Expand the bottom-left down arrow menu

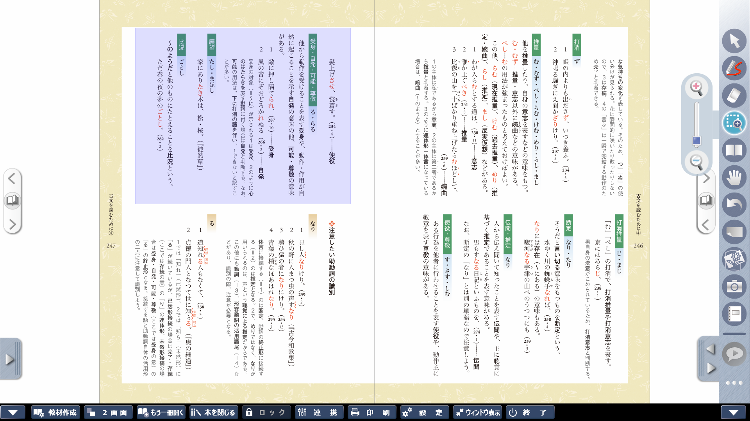click(x=13, y=412)
